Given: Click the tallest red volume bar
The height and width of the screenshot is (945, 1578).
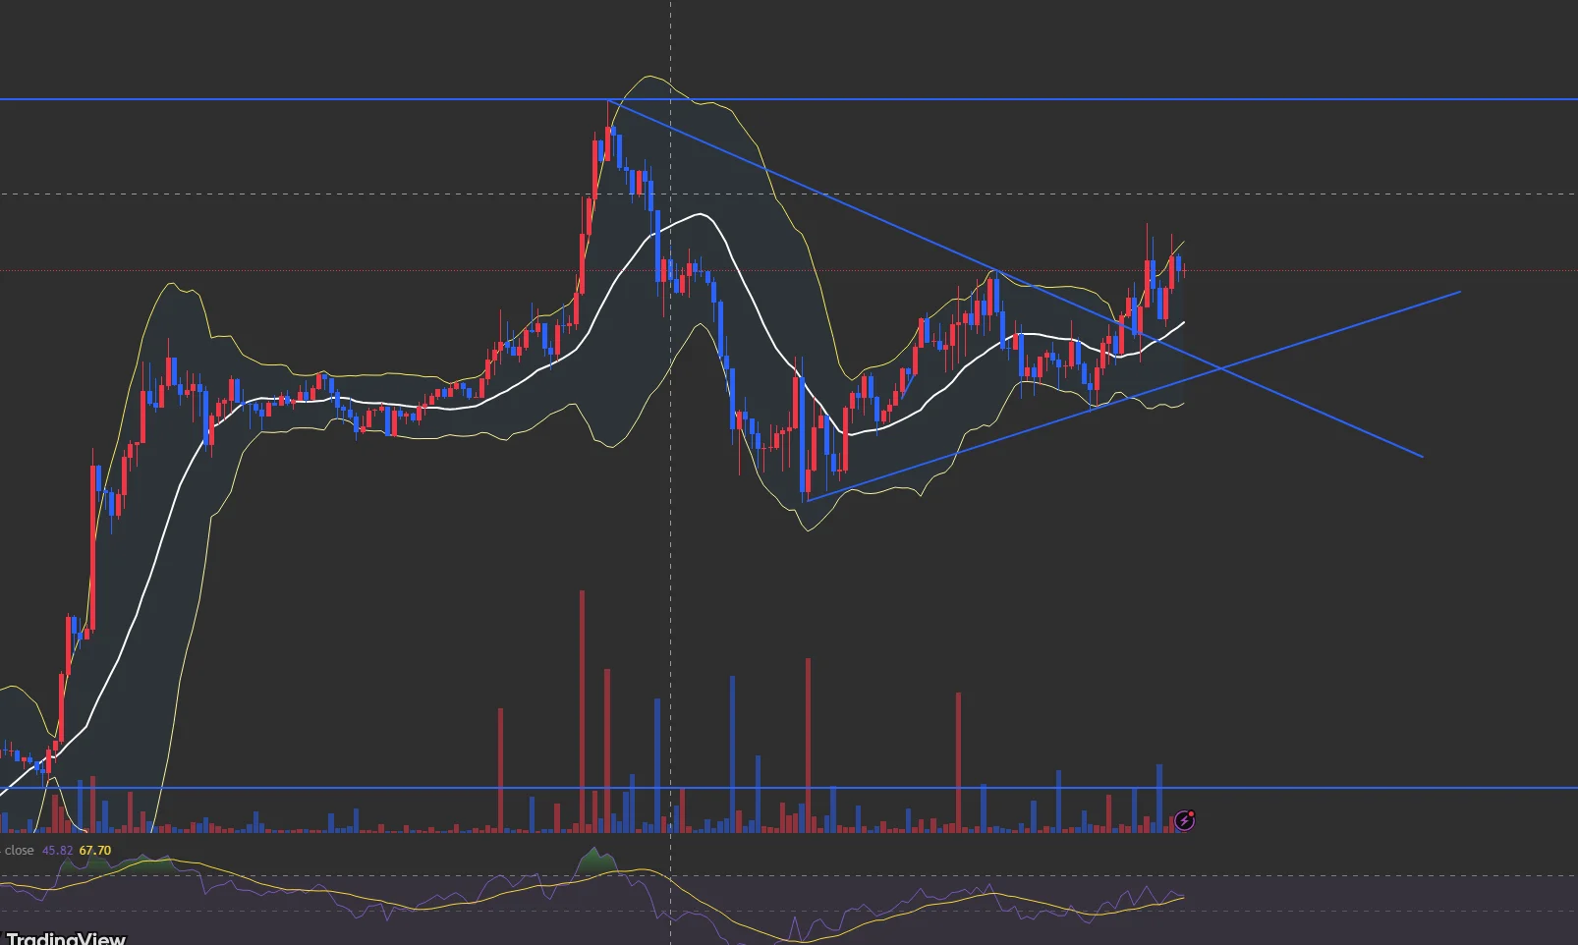Looking at the screenshot, I should [582, 711].
